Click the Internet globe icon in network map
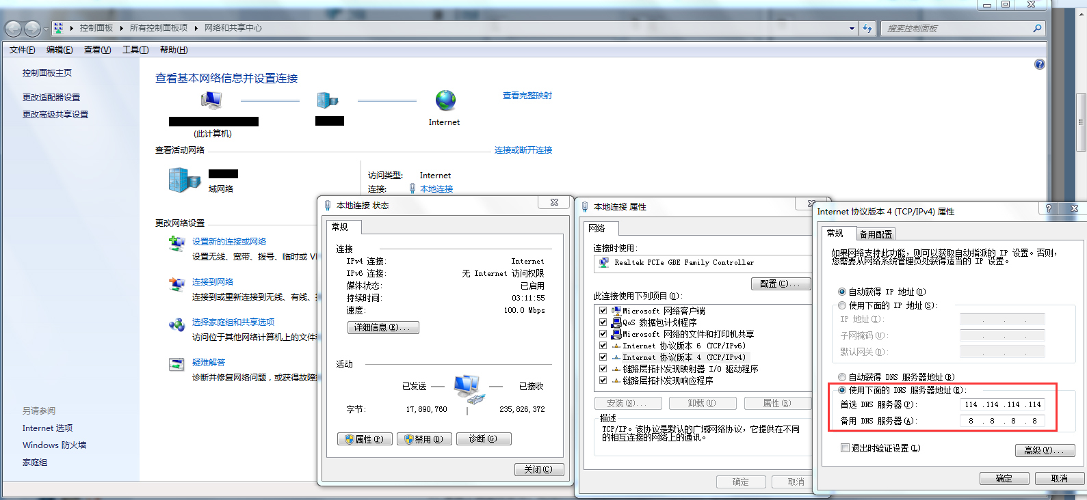 [x=445, y=101]
